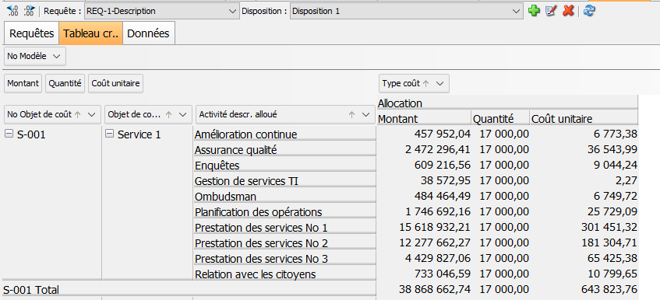Delete disposition with red X icon
Screen dimensions: 660x300
(568, 12)
